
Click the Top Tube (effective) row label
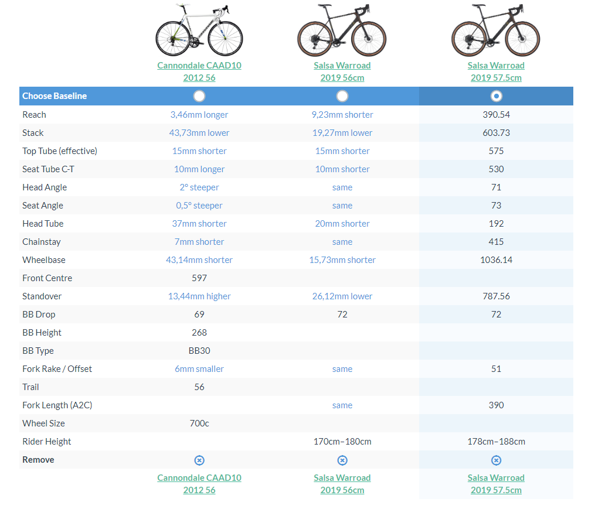click(60, 151)
